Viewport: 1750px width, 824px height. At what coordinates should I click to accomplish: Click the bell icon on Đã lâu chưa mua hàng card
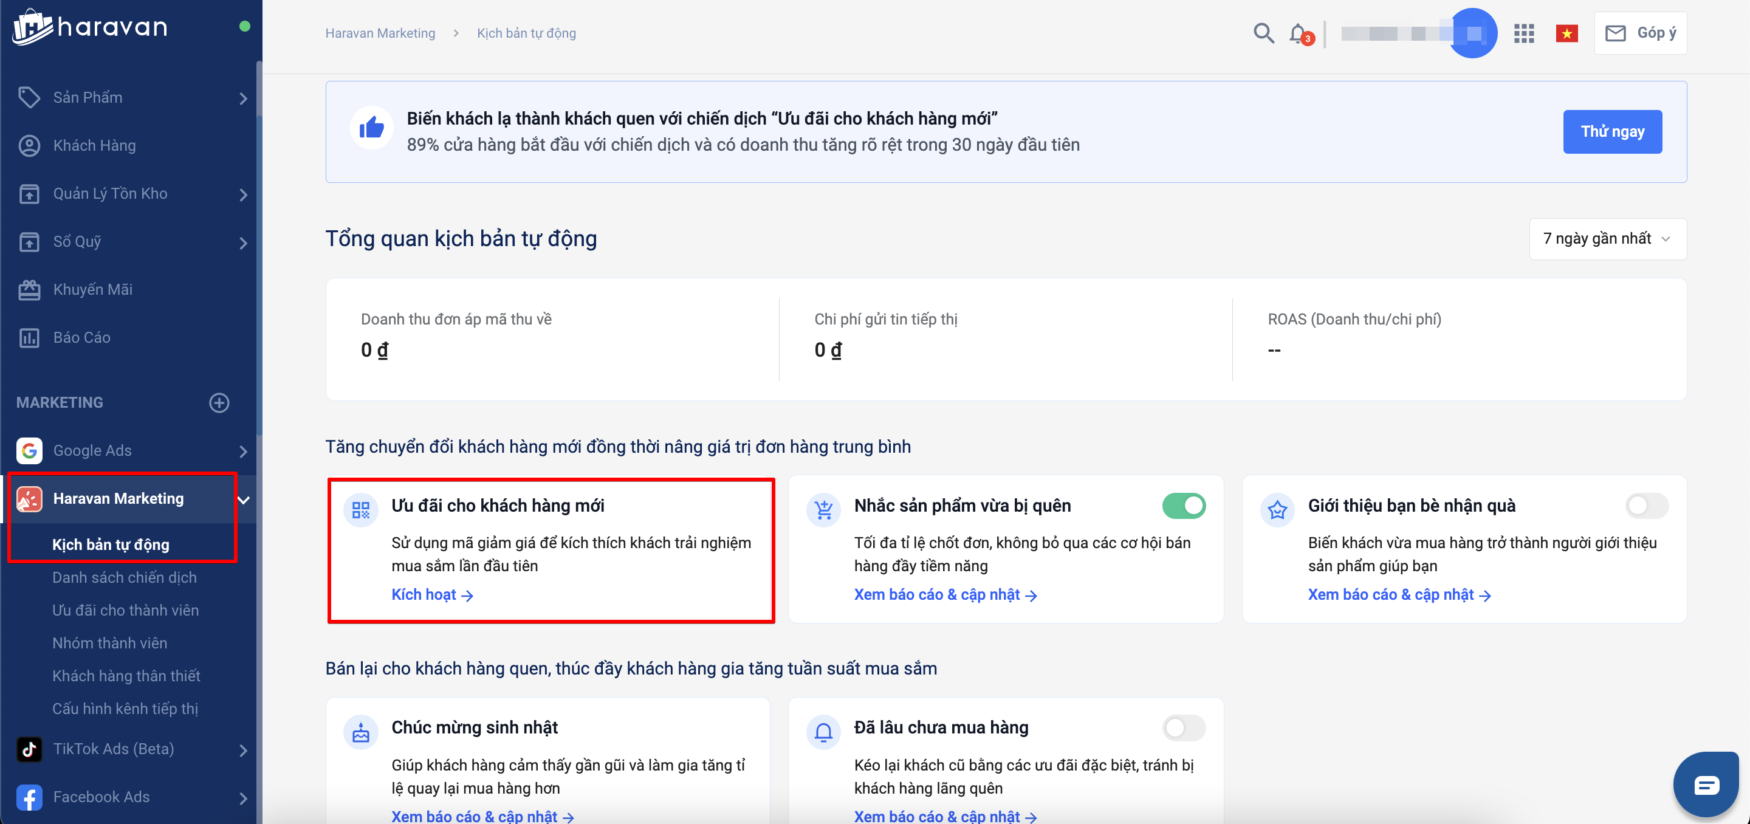pyautogui.click(x=823, y=732)
